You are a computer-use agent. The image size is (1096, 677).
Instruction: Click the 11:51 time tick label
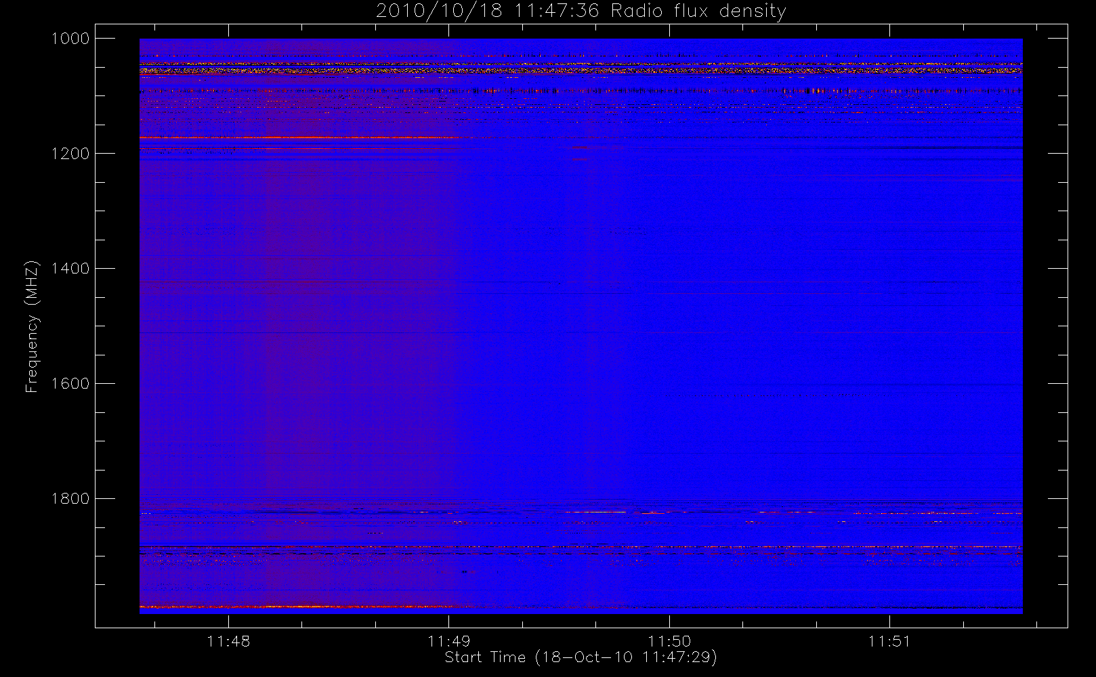click(x=889, y=641)
